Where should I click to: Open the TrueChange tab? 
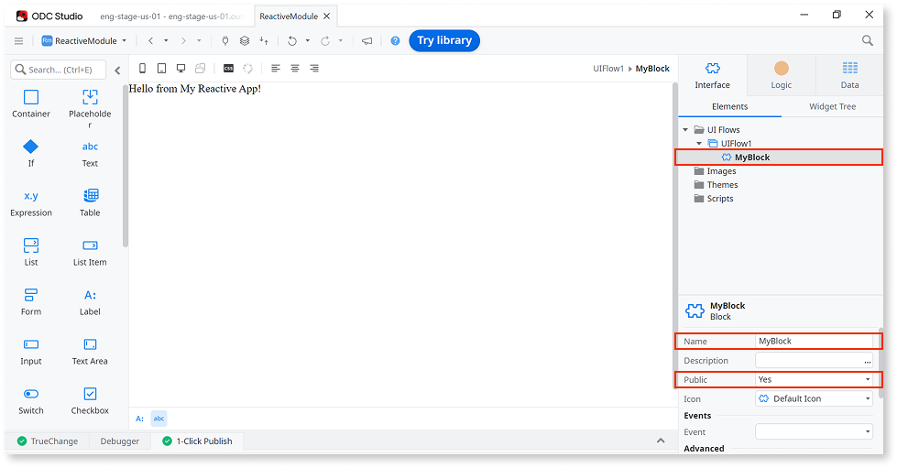pyautogui.click(x=48, y=441)
